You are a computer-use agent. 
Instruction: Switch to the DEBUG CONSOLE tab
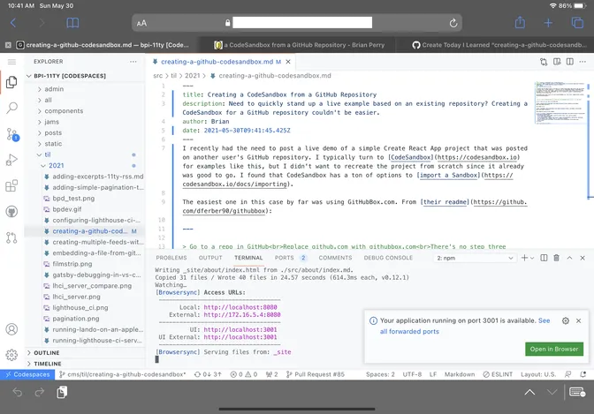[x=388, y=258]
